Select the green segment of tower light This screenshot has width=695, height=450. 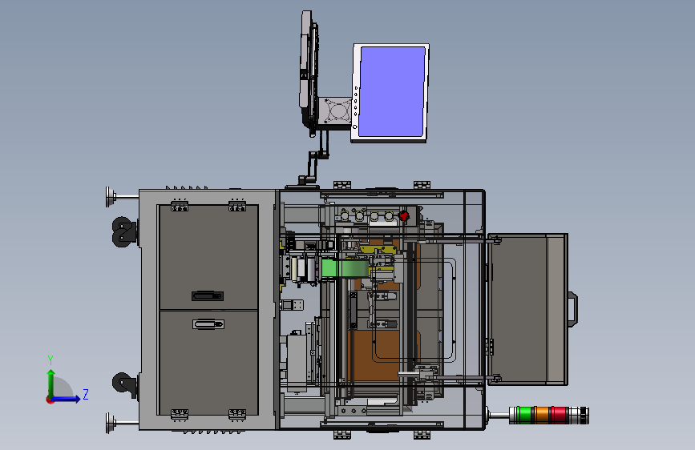tap(525, 415)
